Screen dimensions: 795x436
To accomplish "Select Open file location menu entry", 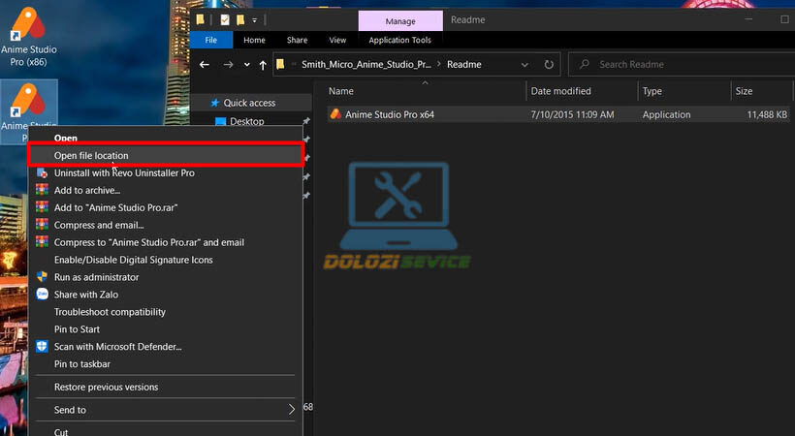I will [x=91, y=155].
